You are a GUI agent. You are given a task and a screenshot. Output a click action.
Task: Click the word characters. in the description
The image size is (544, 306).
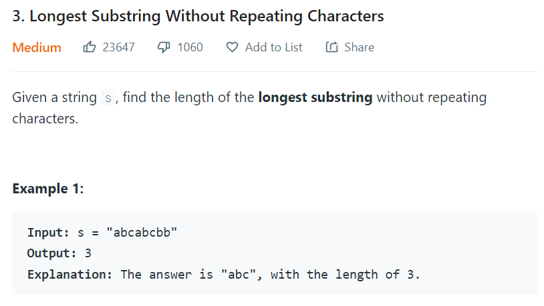pyautogui.click(x=45, y=119)
